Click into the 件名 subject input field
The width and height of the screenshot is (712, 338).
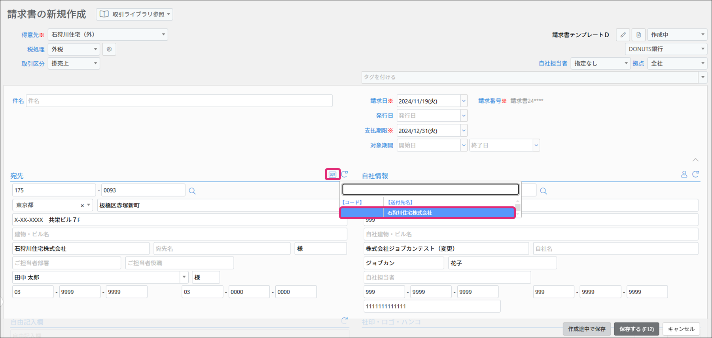(179, 101)
